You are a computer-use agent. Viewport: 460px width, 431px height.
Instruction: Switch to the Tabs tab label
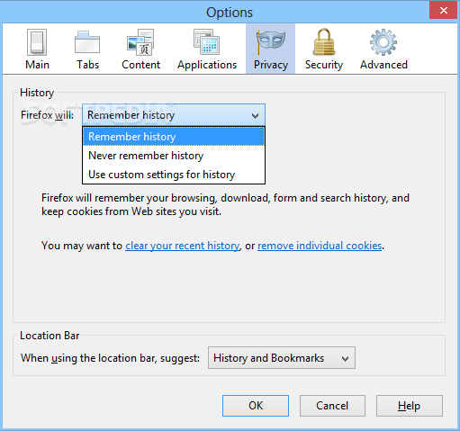pyautogui.click(x=87, y=65)
